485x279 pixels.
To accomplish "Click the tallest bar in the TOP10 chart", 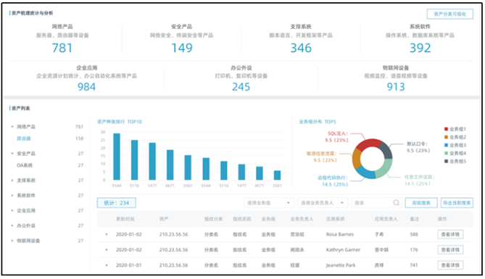I will [x=117, y=157].
